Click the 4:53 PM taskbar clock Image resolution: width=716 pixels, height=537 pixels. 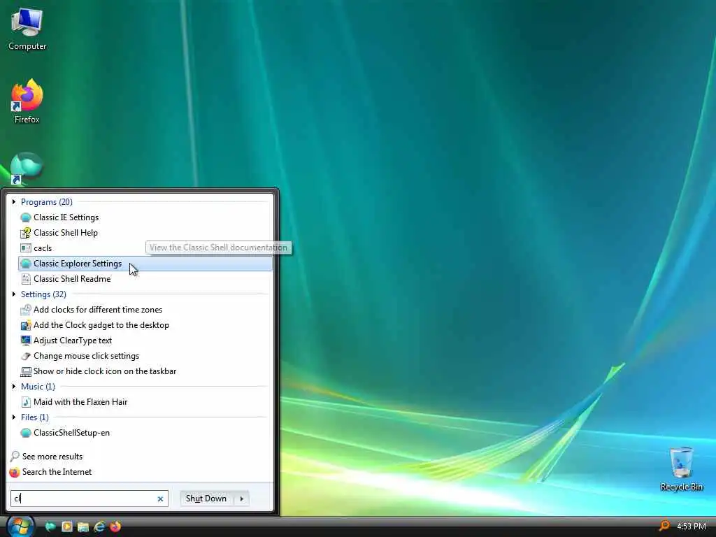pos(692,527)
